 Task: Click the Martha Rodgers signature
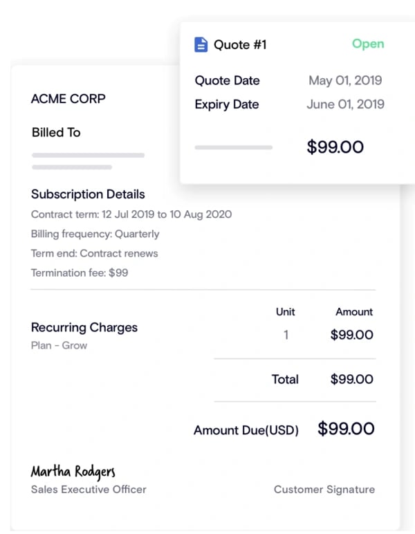click(x=73, y=471)
